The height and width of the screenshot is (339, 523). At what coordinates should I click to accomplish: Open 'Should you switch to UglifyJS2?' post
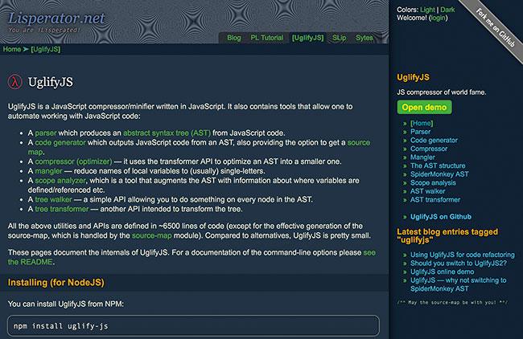459,263
